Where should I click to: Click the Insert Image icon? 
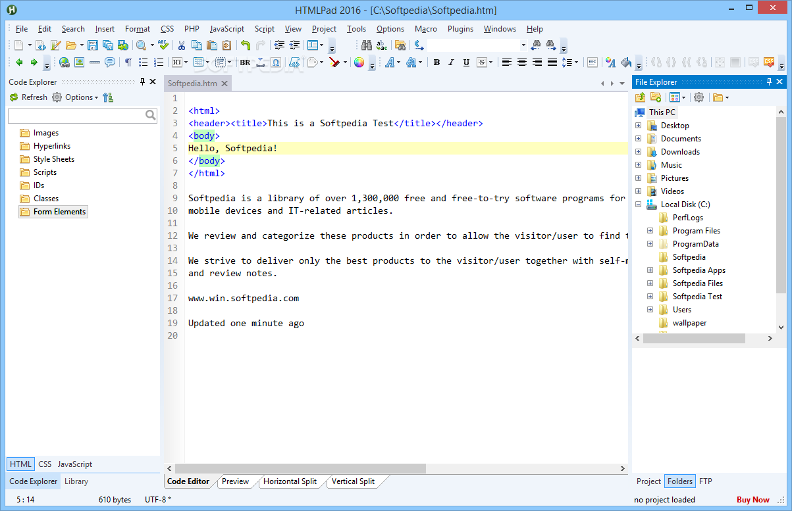79,62
